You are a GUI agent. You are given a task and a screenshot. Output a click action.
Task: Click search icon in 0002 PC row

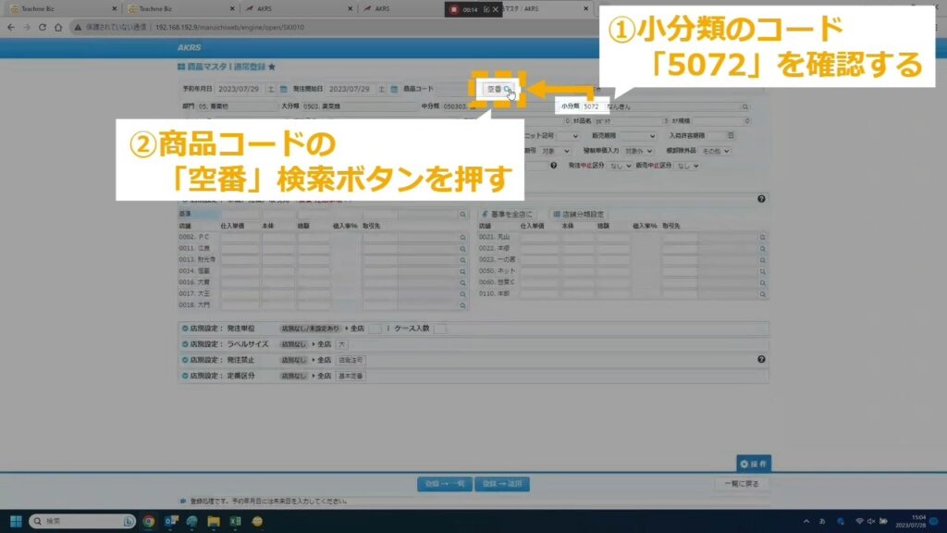point(462,238)
